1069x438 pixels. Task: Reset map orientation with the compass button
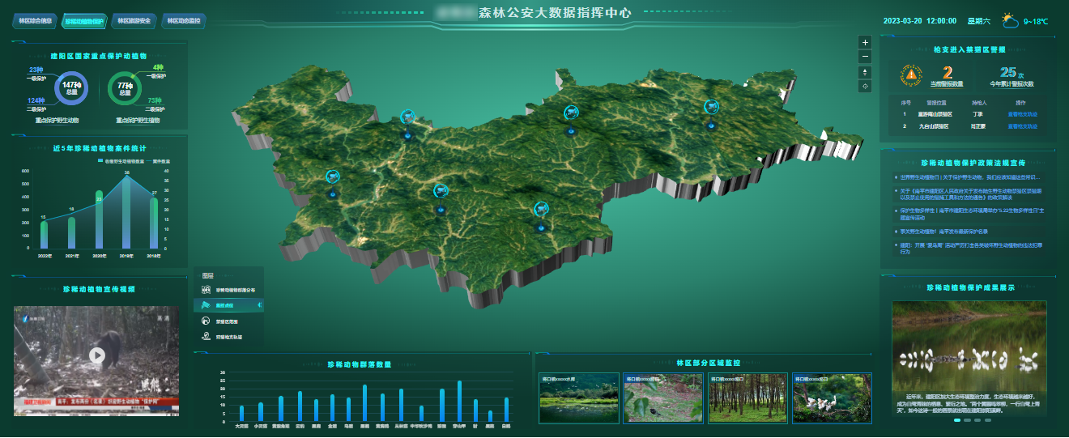pyautogui.click(x=865, y=72)
